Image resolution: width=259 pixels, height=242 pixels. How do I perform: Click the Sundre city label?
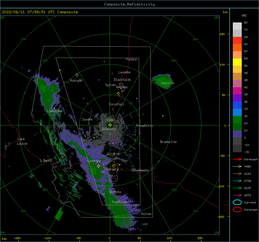(x=87, y=119)
